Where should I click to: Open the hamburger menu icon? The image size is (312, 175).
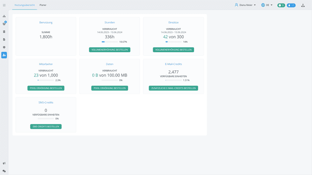4,5
